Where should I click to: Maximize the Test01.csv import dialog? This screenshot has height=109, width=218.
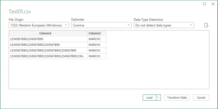204,4
